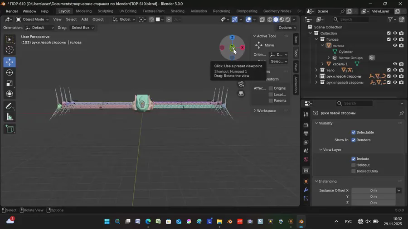The width and height of the screenshot is (408, 229).
Task: Select the Transform tool
Action: [10, 94]
